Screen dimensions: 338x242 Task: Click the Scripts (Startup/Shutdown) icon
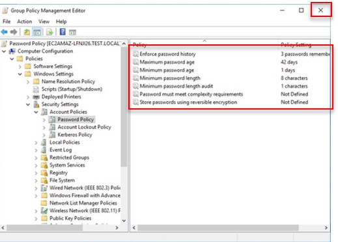pyautogui.click(x=36, y=89)
